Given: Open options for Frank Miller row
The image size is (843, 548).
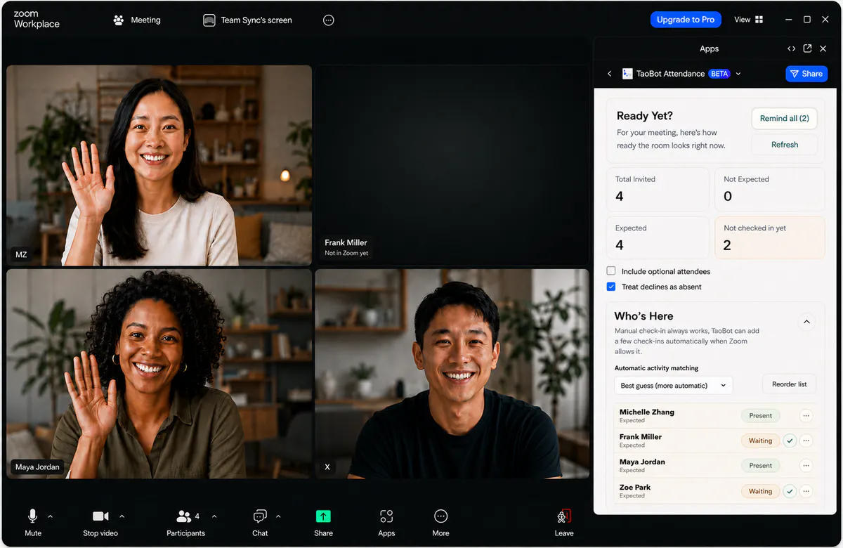Looking at the screenshot, I should click(806, 441).
